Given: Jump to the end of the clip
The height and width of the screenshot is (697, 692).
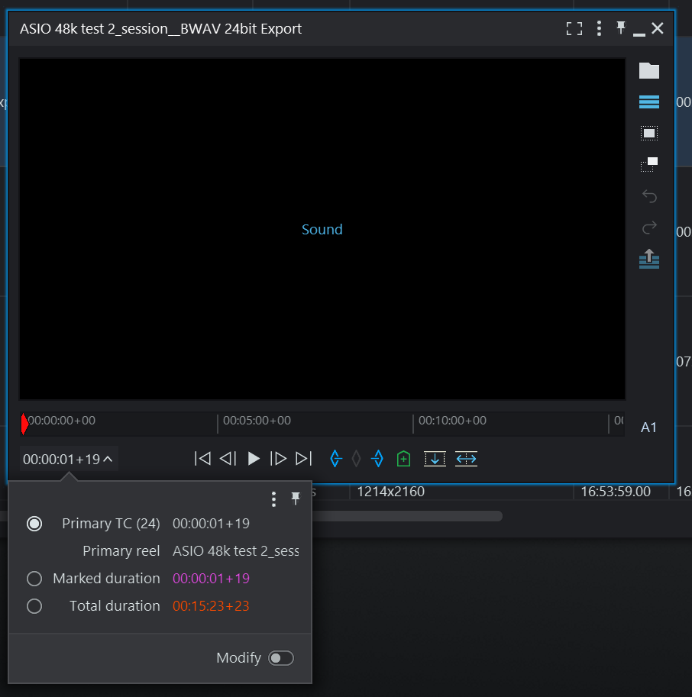Looking at the screenshot, I should click(x=304, y=458).
